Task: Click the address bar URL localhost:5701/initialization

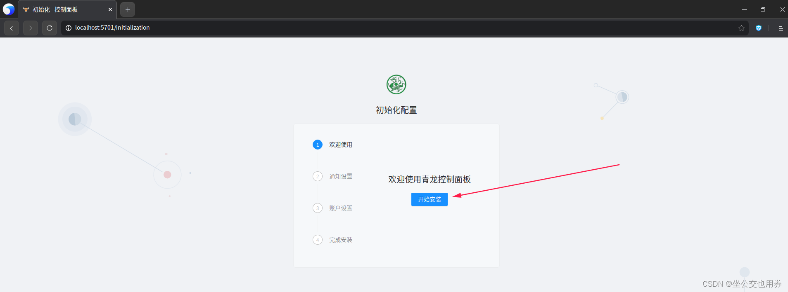Action: click(112, 28)
